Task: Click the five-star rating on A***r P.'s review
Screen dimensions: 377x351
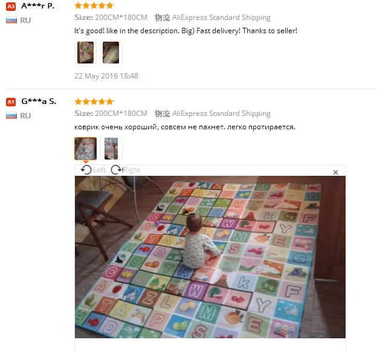Action: (94, 5)
